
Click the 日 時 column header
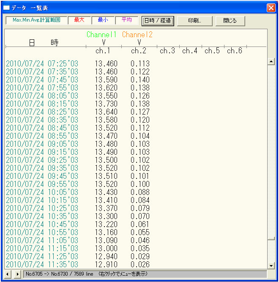pyautogui.click(x=44, y=43)
